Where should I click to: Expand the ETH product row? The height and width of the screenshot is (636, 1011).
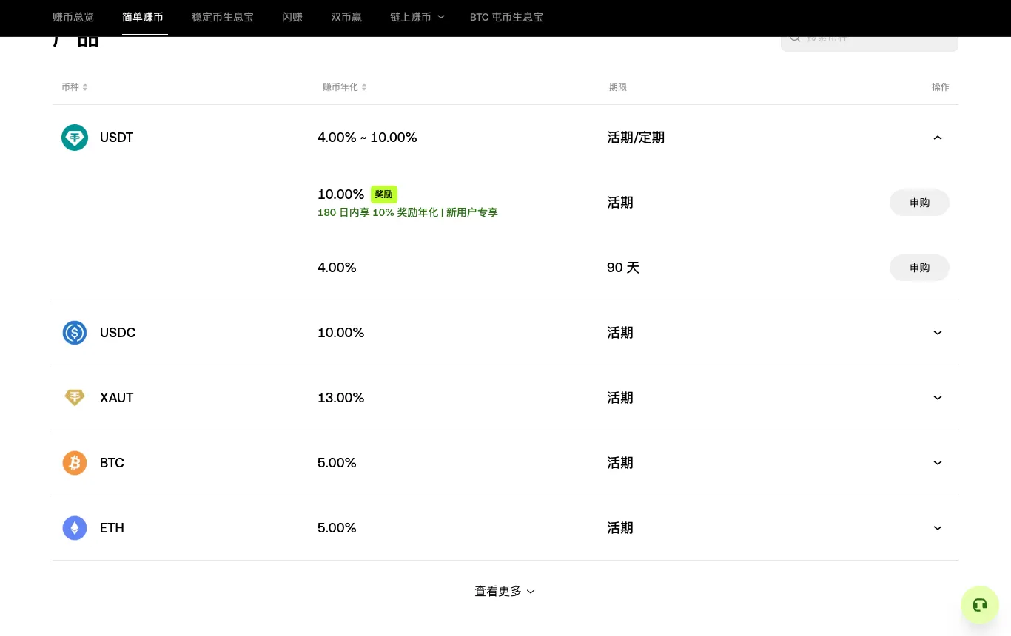(x=938, y=528)
